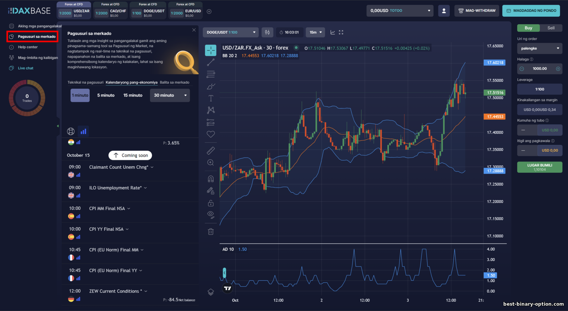Click the MAGDAGDAG NG PONDO button
Image resolution: width=568 pixels, height=311 pixels.
[x=532, y=11]
